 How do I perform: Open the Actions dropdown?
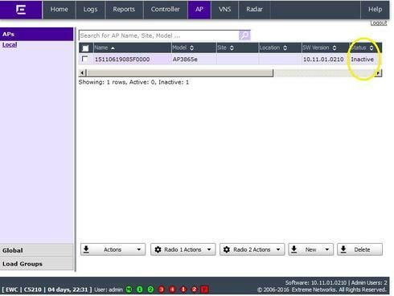(113, 249)
